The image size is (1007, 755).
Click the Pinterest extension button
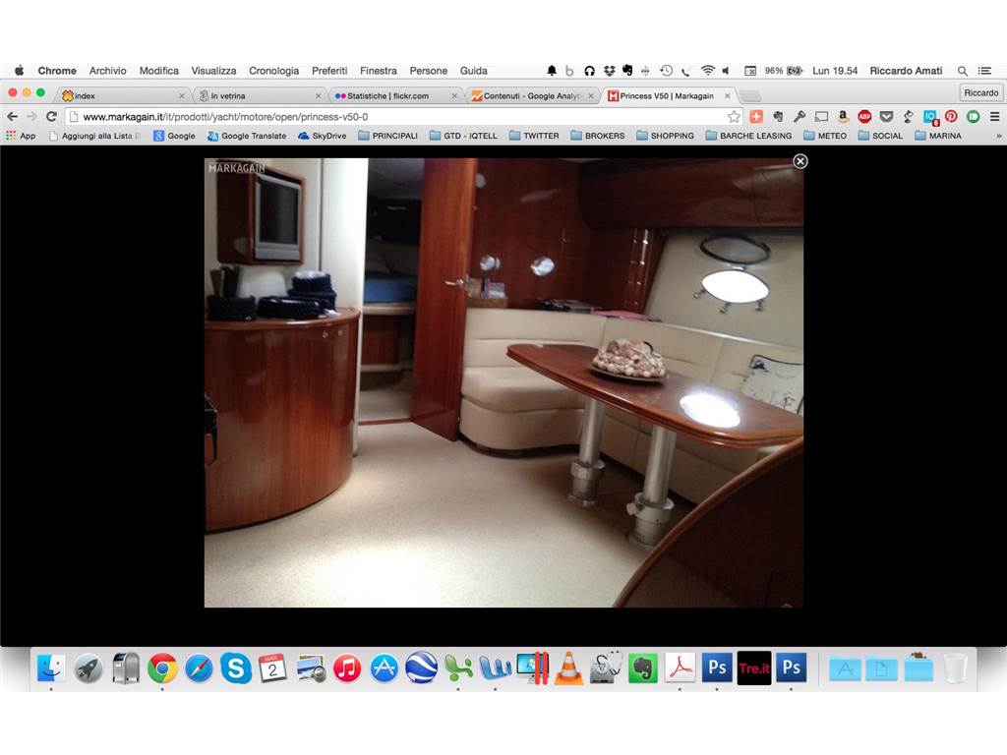[951, 117]
